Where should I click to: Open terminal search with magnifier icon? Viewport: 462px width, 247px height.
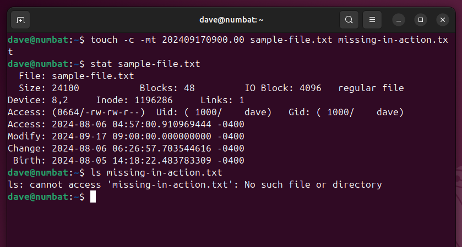click(x=349, y=20)
